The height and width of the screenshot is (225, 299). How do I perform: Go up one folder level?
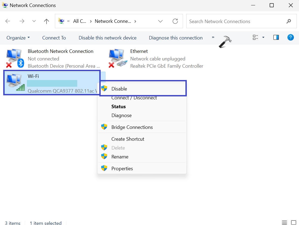(x=47, y=21)
